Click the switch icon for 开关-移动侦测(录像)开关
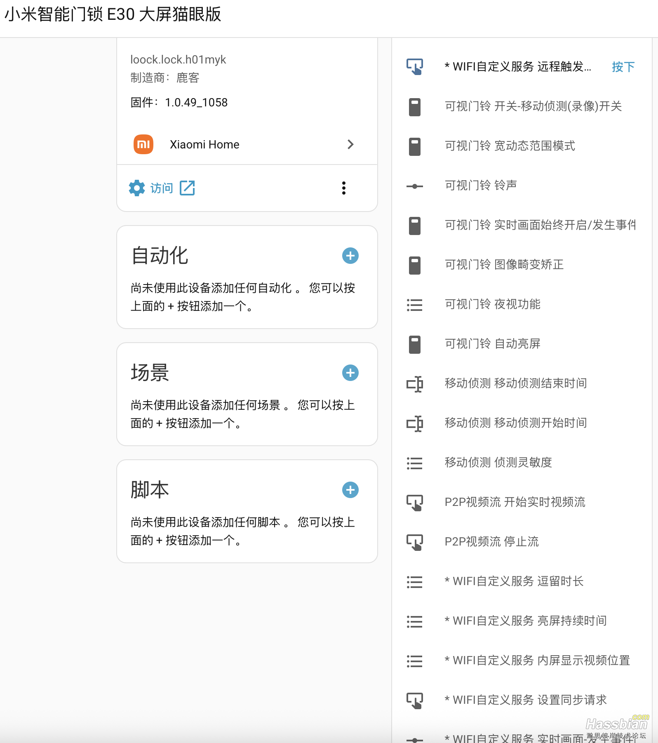 click(x=415, y=107)
